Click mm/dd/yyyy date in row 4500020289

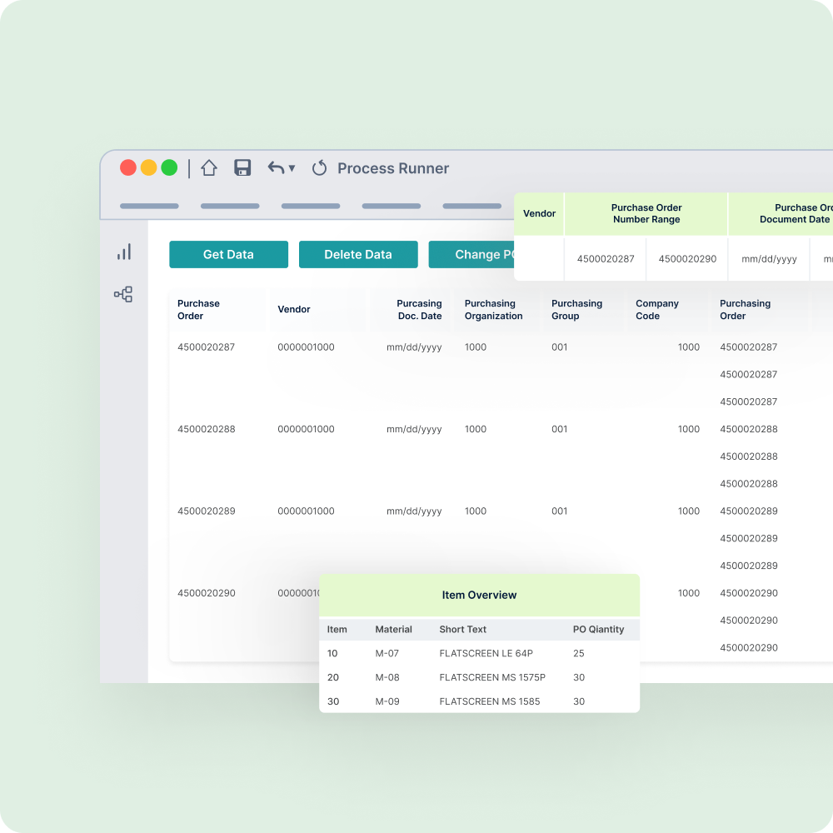pyautogui.click(x=414, y=511)
